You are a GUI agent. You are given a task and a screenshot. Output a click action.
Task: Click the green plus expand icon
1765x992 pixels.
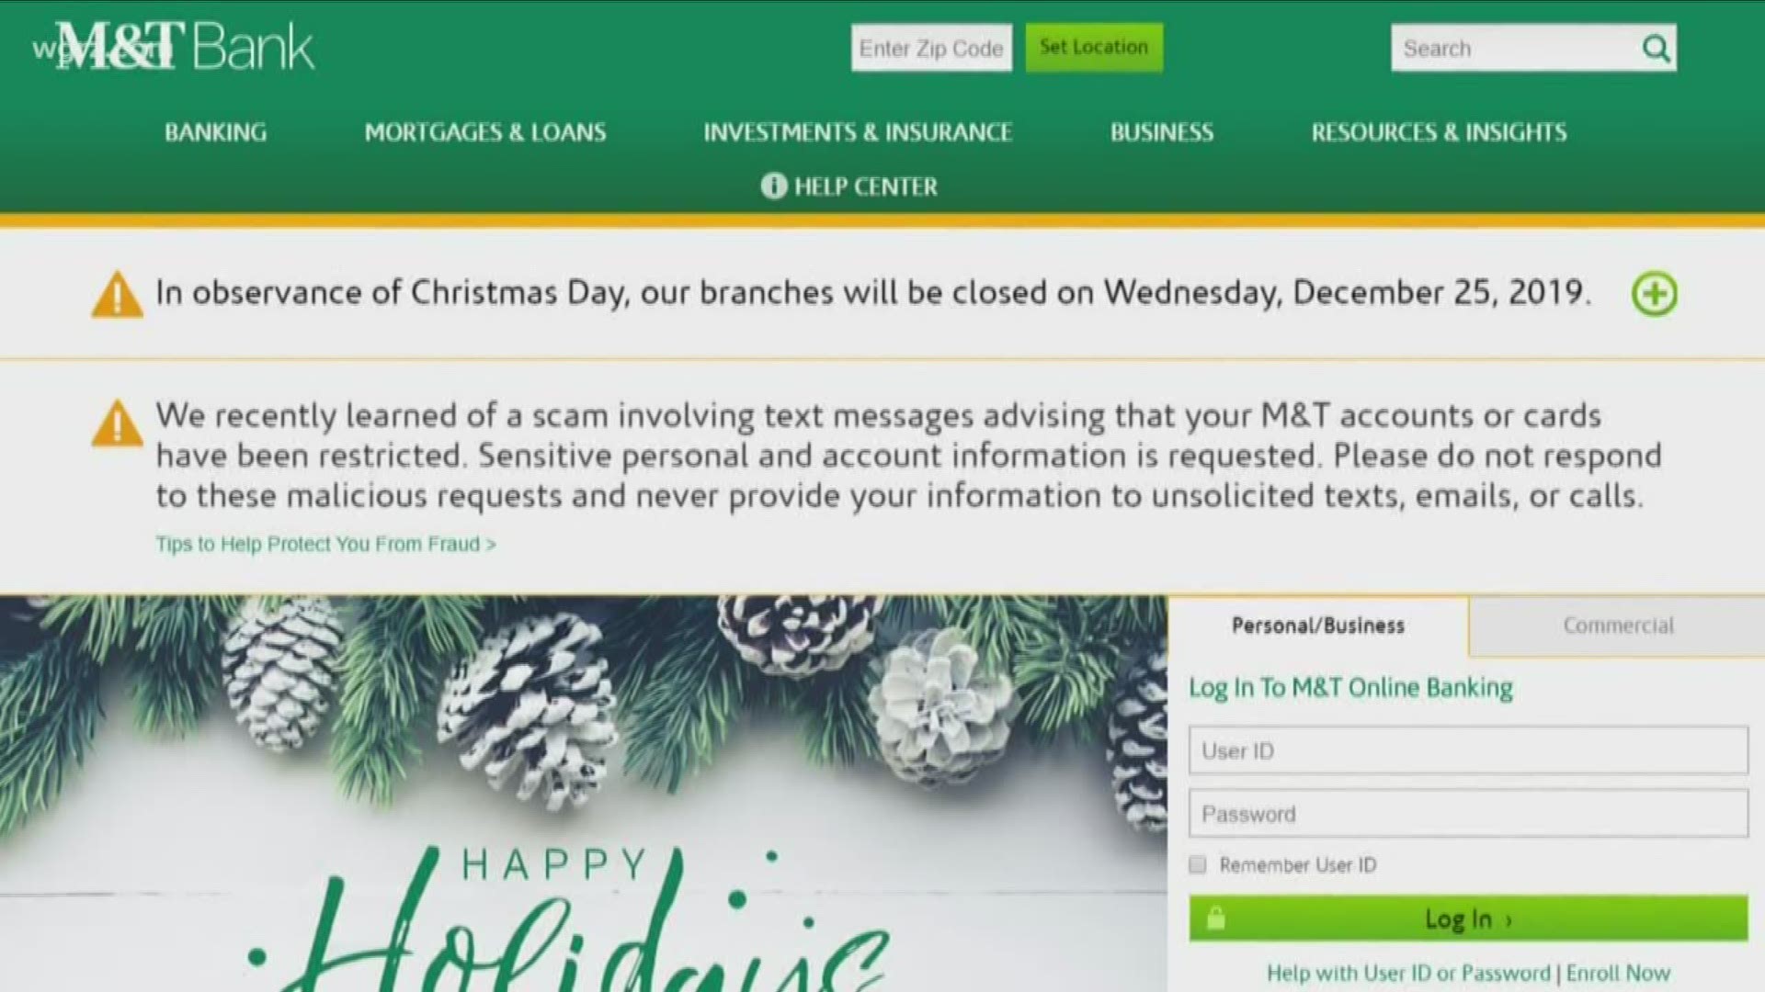pyautogui.click(x=1655, y=294)
